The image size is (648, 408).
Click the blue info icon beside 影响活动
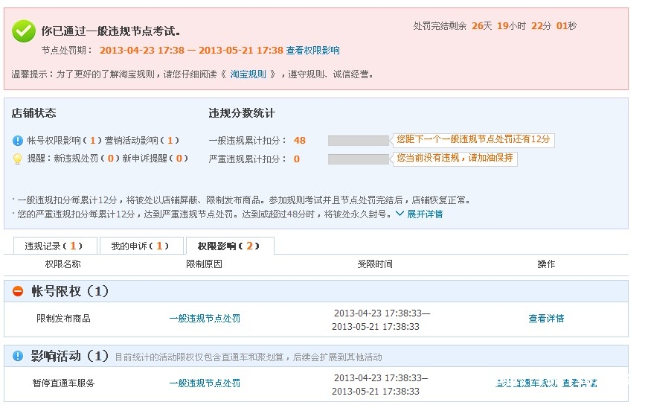pyautogui.click(x=18, y=357)
